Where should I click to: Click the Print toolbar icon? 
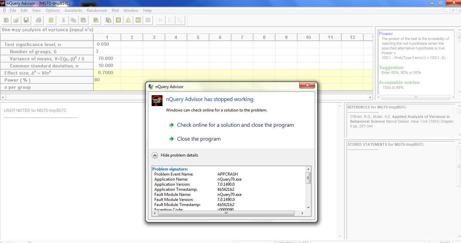tap(39, 20)
